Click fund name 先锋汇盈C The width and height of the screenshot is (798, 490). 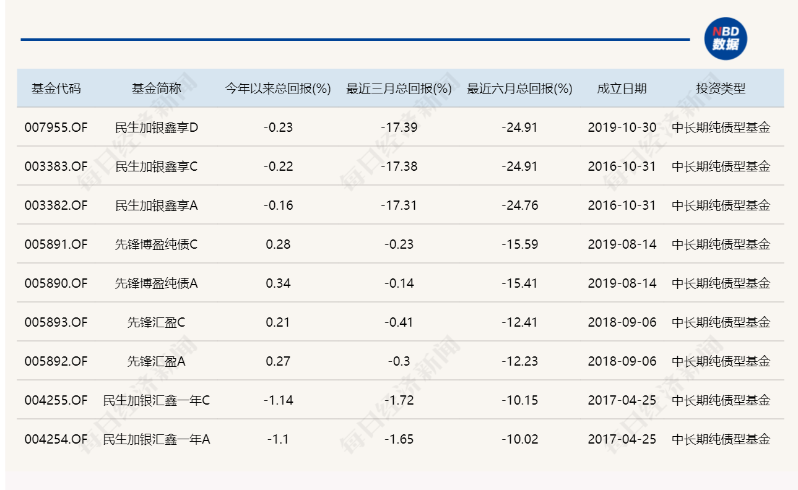(x=157, y=322)
